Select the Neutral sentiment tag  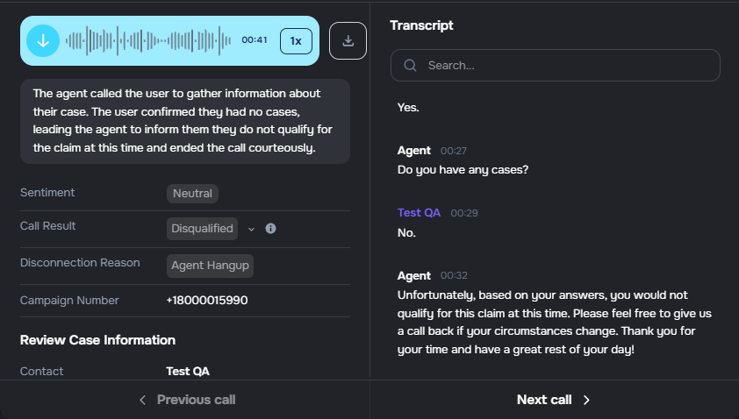point(192,194)
